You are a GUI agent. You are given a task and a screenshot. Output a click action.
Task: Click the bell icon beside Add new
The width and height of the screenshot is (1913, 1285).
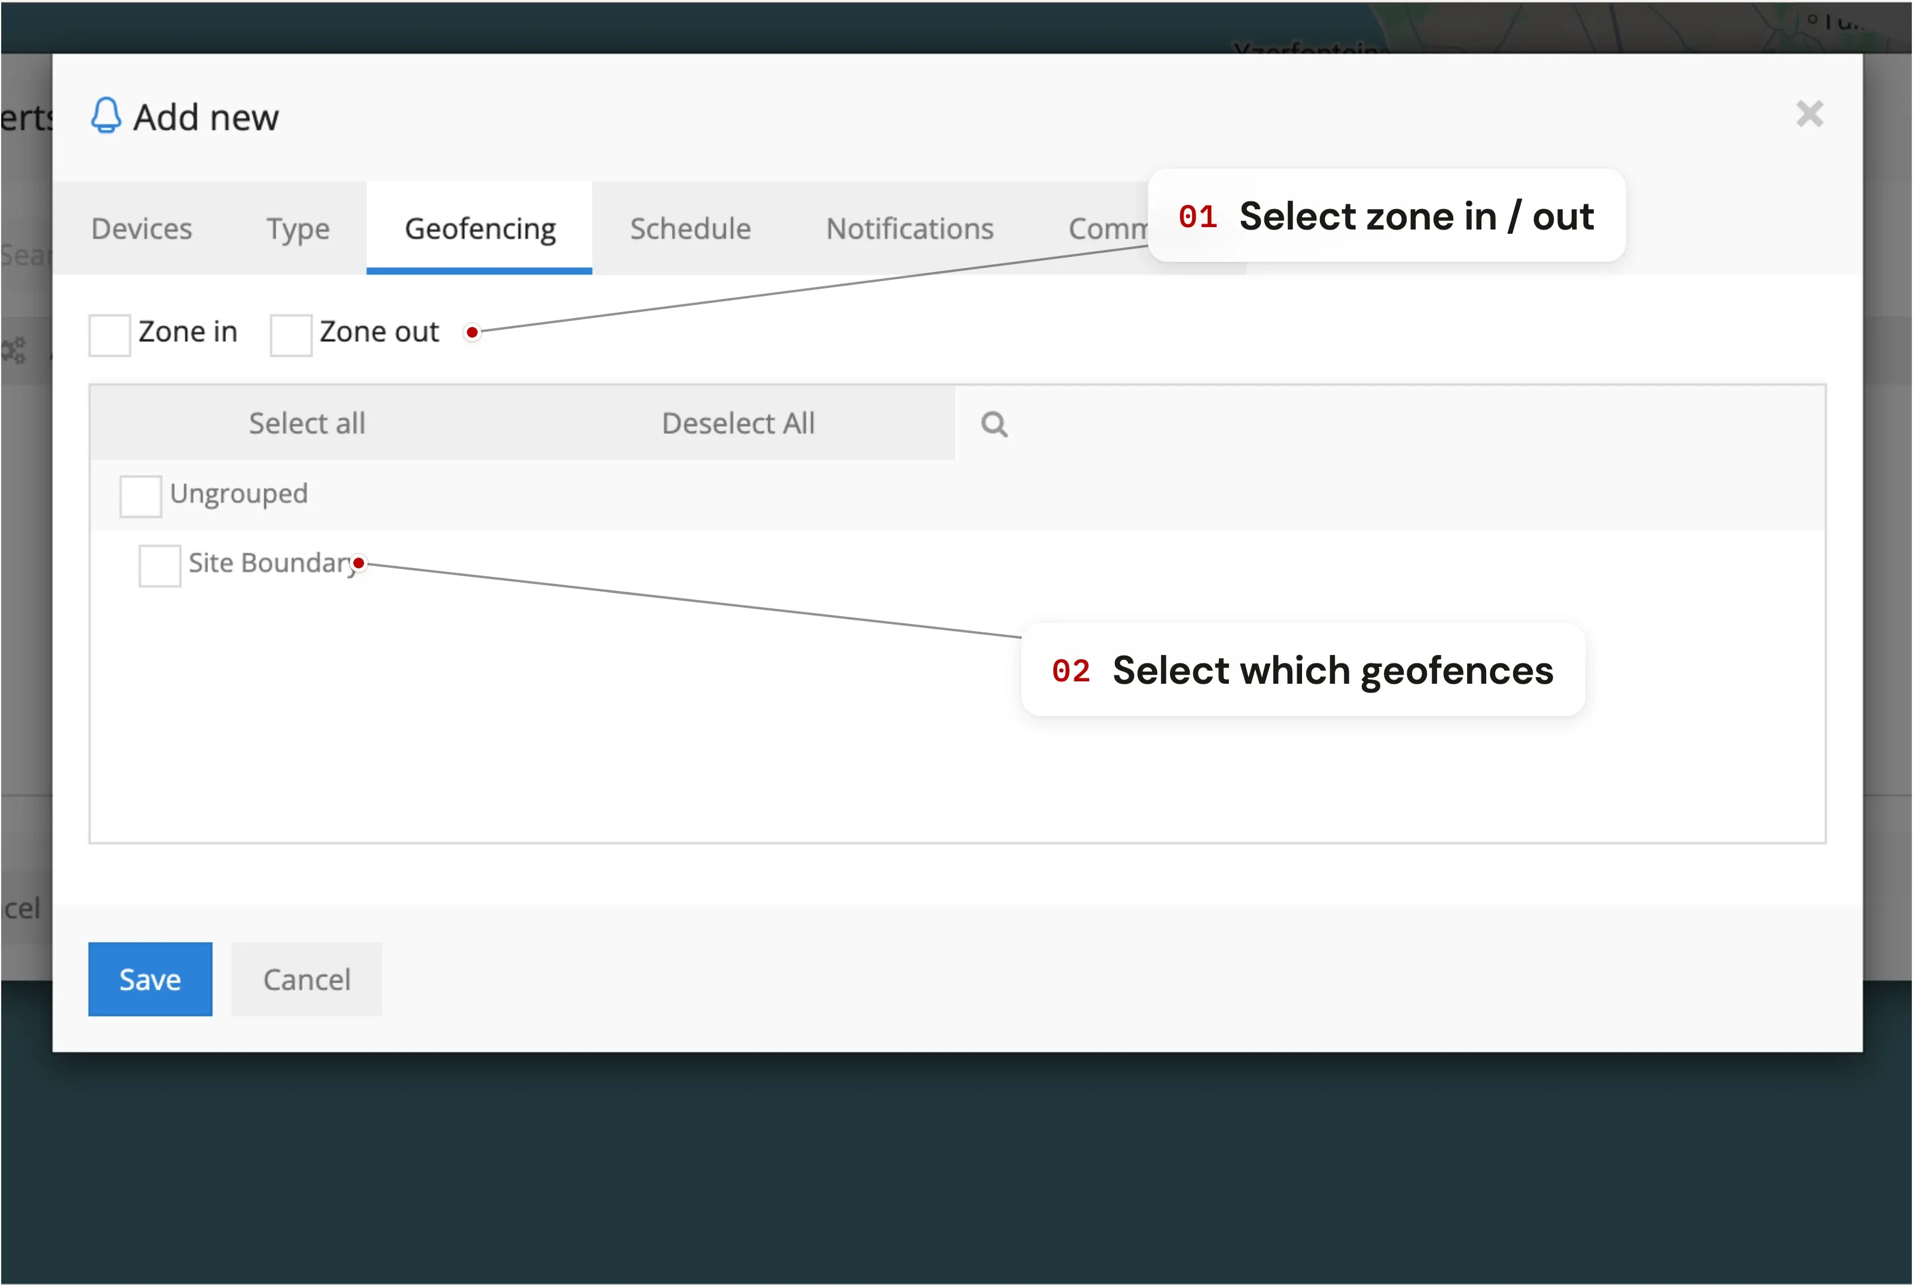[x=106, y=115]
